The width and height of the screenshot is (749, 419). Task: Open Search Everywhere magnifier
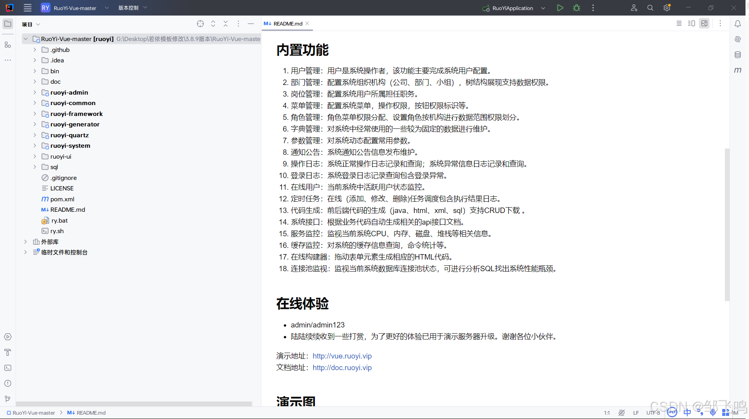click(650, 8)
